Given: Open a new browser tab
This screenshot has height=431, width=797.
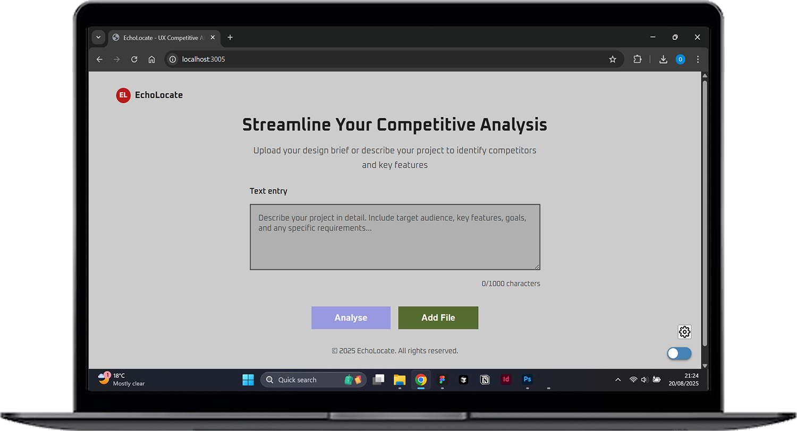Looking at the screenshot, I should (x=230, y=38).
